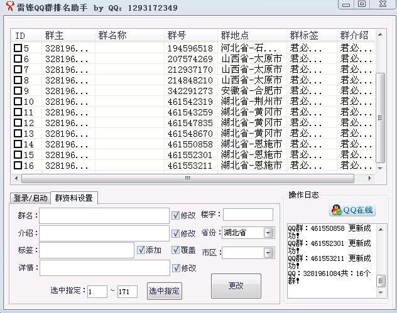Screen dimensions: 397x313
Task: Click the 详情 input field
Action: 105,268
